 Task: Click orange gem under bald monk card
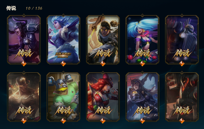[24, 121]
